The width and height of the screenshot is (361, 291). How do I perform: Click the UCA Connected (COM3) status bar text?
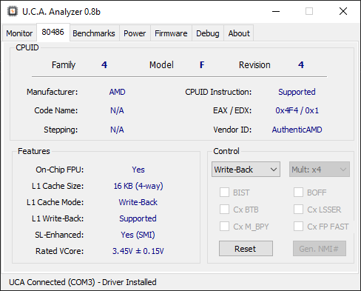point(83,282)
